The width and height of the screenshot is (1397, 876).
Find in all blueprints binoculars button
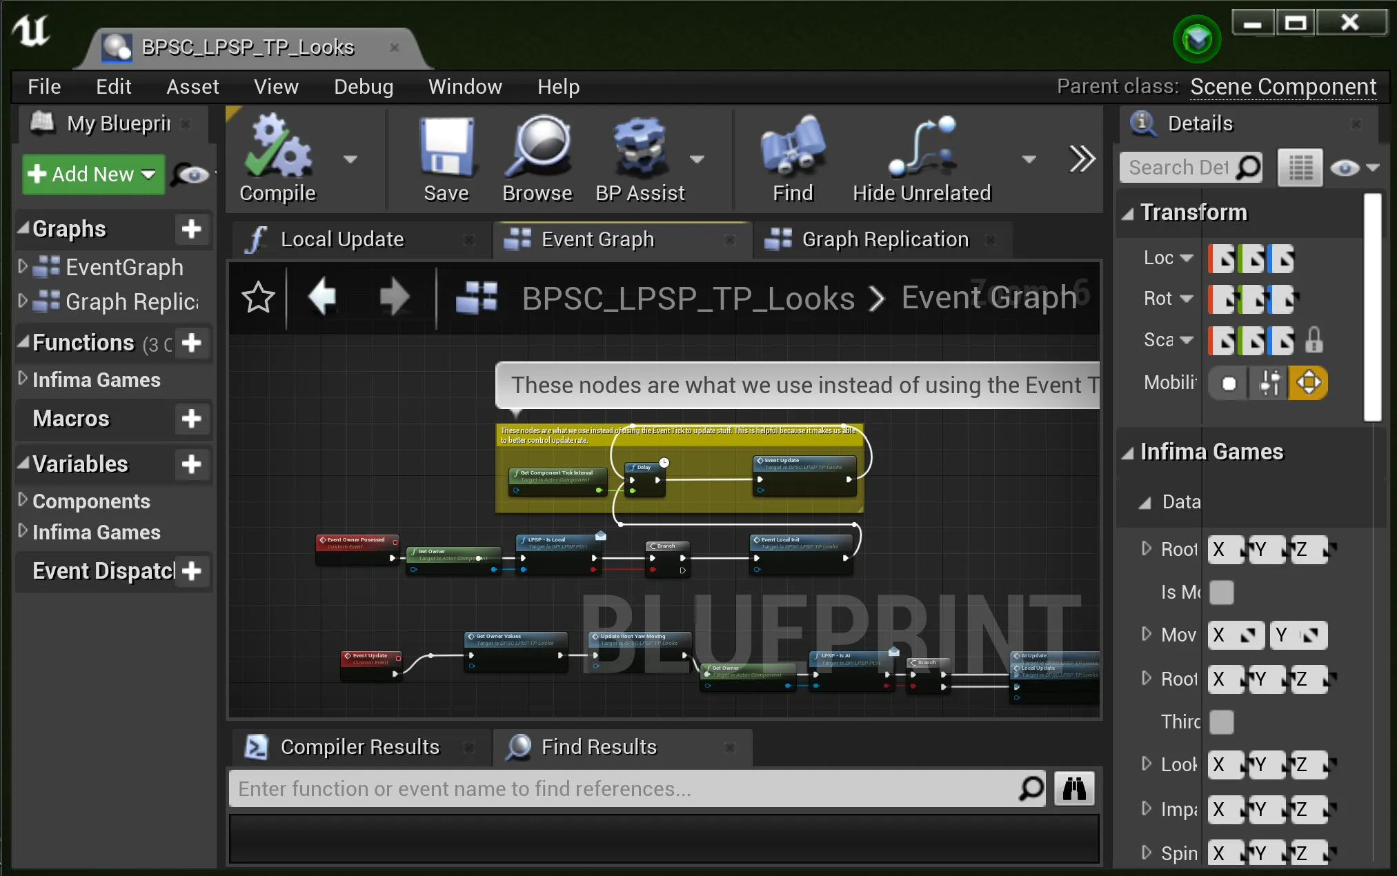click(1074, 788)
